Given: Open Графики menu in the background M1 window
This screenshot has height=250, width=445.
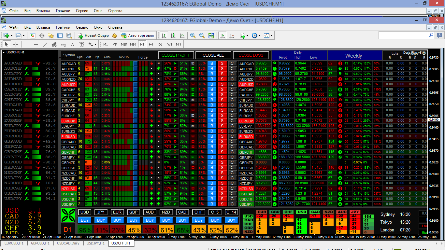Looking at the screenshot, I should click(63, 10).
